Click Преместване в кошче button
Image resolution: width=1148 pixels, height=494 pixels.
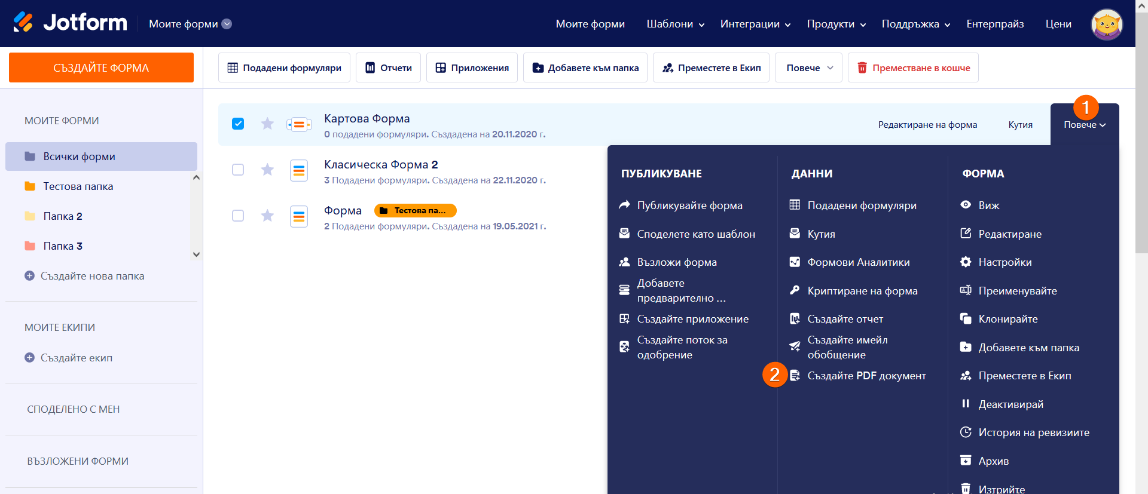click(913, 68)
